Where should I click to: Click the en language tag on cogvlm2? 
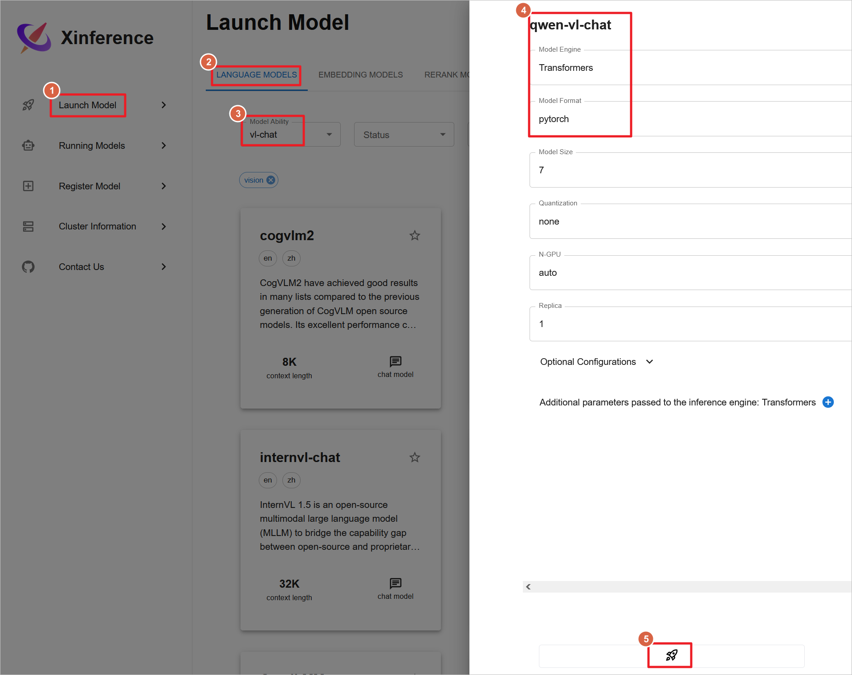point(268,258)
